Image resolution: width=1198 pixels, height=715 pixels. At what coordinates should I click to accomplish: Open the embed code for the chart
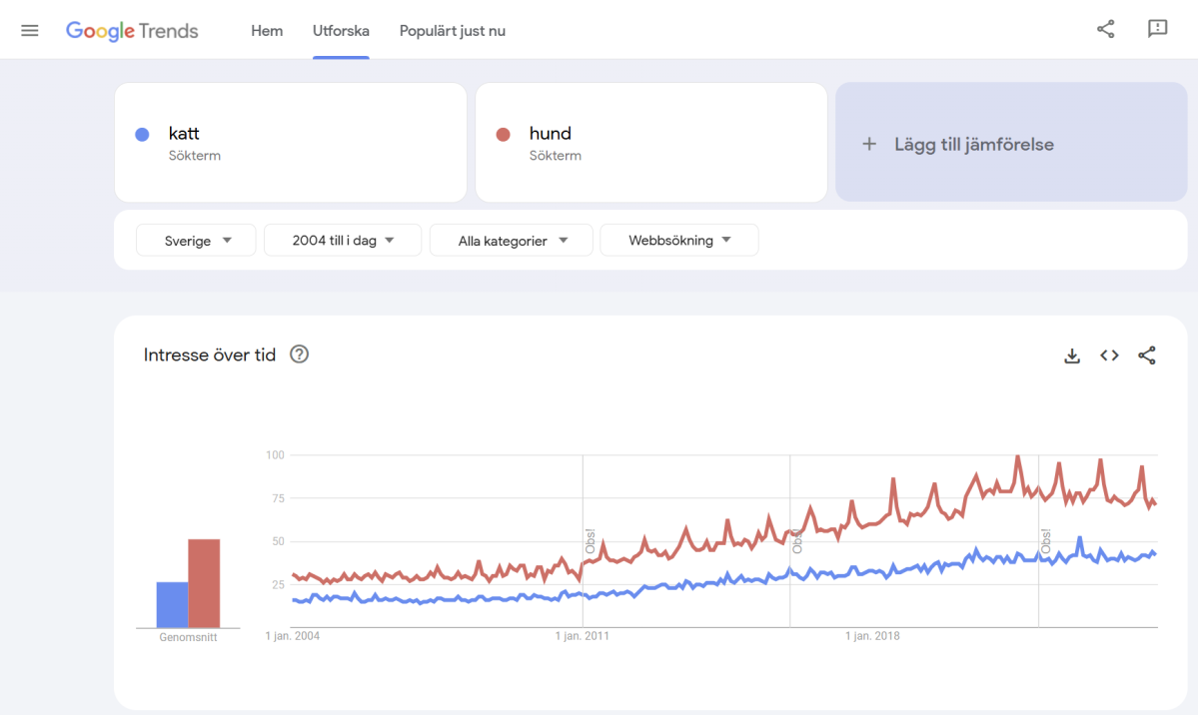pos(1109,355)
